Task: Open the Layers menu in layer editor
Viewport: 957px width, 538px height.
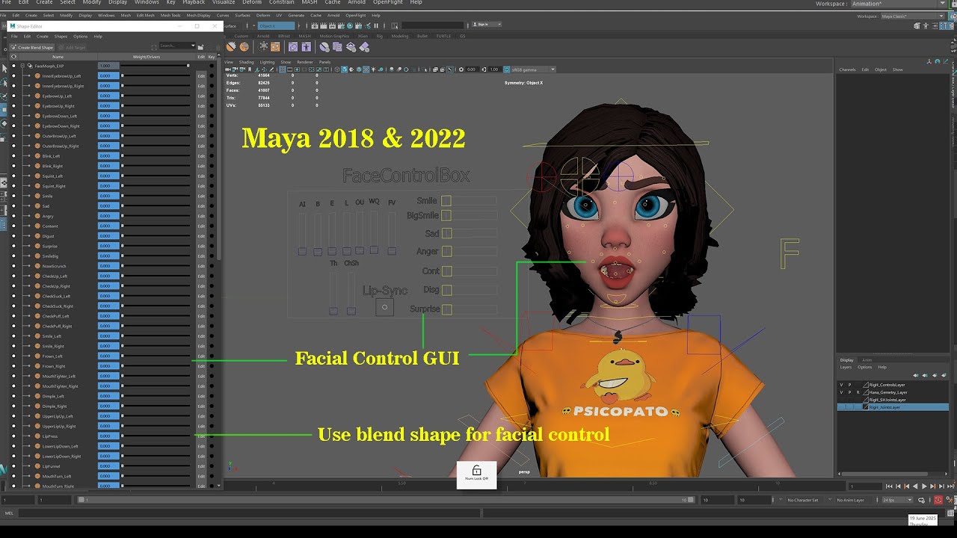Action: [x=846, y=367]
